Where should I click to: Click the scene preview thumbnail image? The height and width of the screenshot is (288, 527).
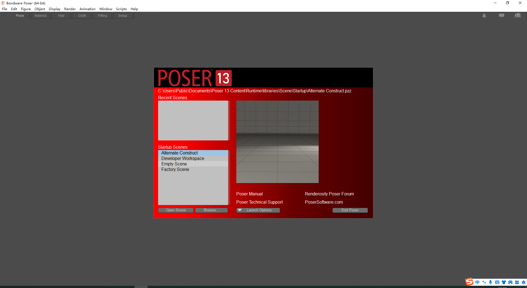coord(277,142)
